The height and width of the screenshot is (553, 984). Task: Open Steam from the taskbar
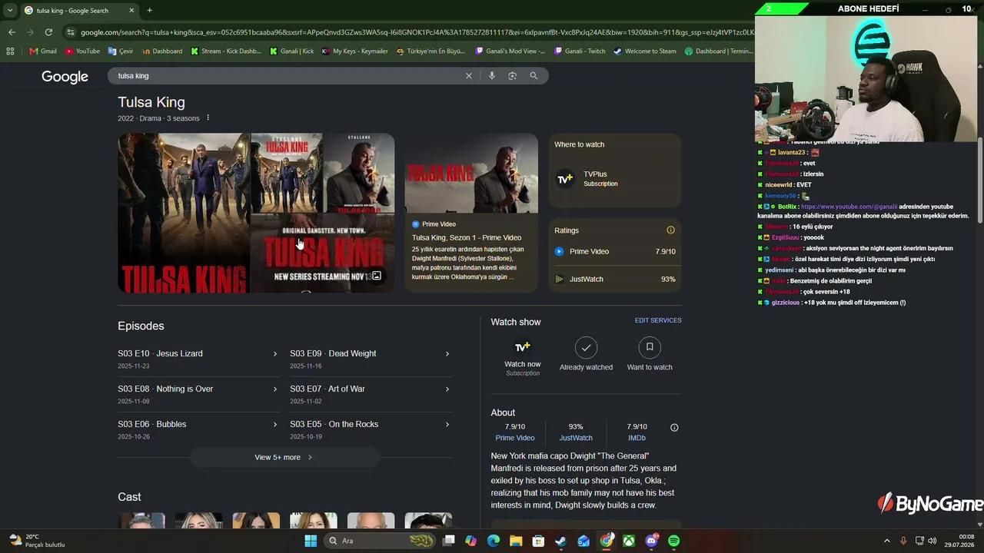[x=561, y=541]
